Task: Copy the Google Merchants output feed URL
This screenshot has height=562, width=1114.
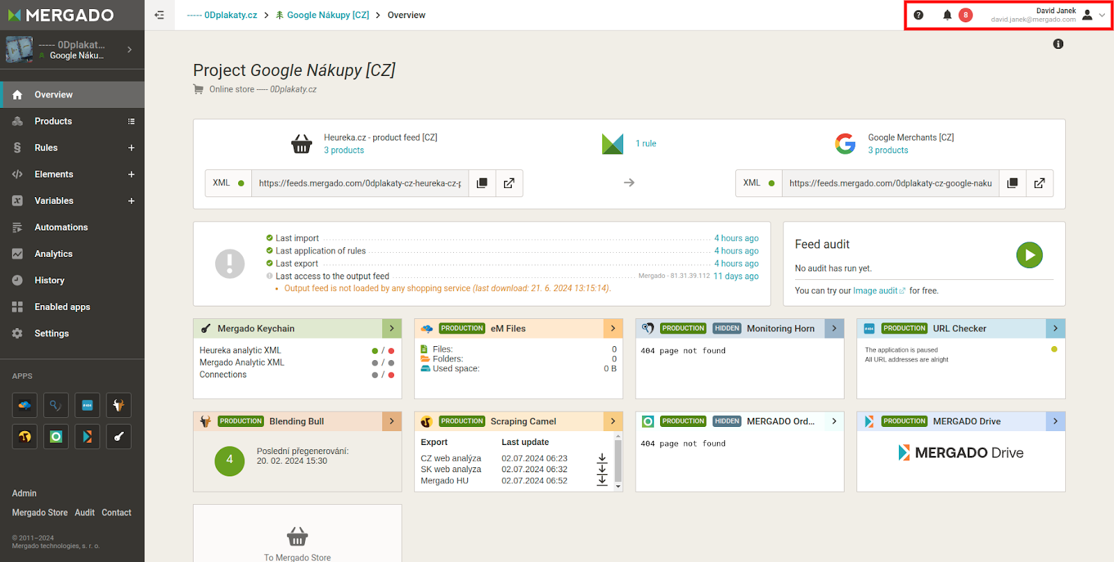Action: (1012, 183)
